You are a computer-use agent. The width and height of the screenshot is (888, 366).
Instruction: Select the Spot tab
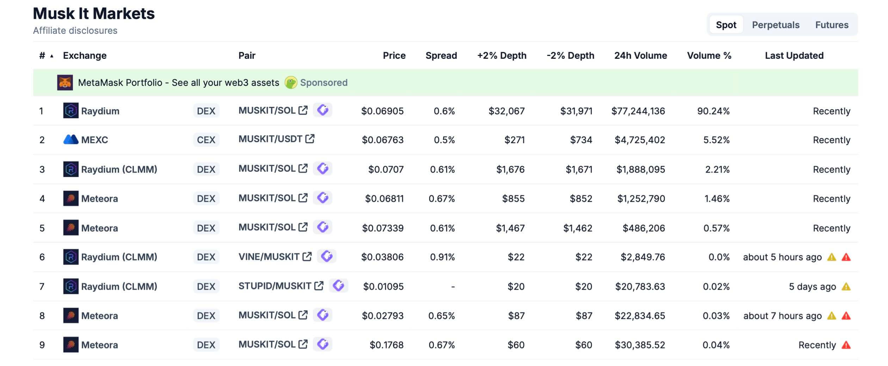point(726,25)
